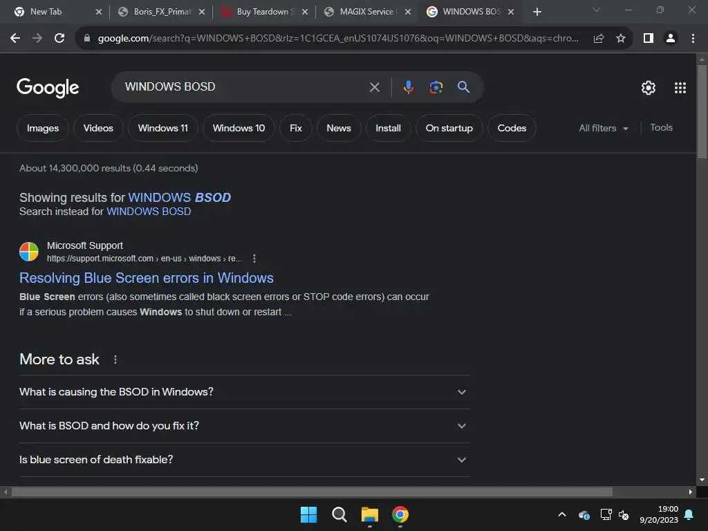Select the Codes filter chip
The image size is (708, 531).
point(512,128)
